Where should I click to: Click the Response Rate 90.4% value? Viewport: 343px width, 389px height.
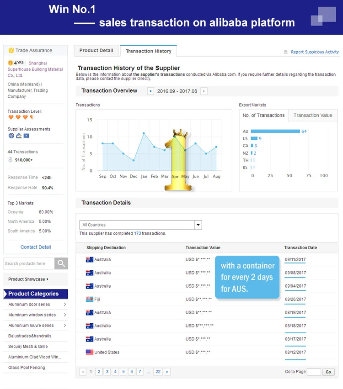(48, 188)
